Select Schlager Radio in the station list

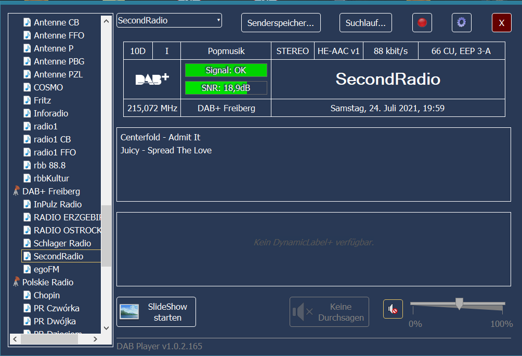tap(62, 243)
